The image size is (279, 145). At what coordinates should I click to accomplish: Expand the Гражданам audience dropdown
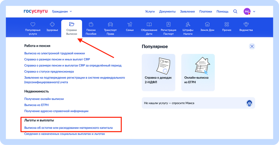[x=62, y=11]
